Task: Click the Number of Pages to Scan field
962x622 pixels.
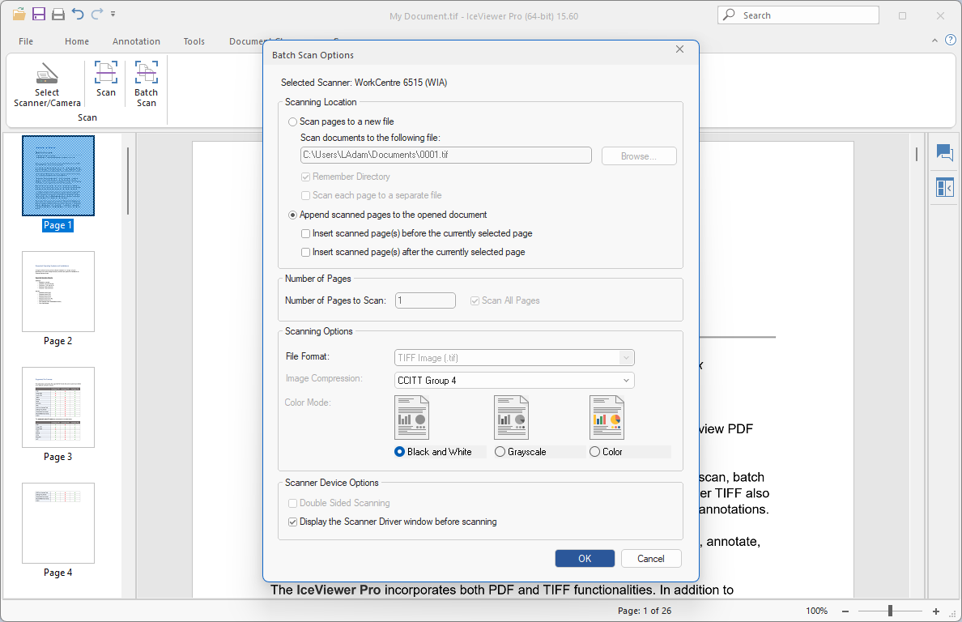Action: [425, 300]
